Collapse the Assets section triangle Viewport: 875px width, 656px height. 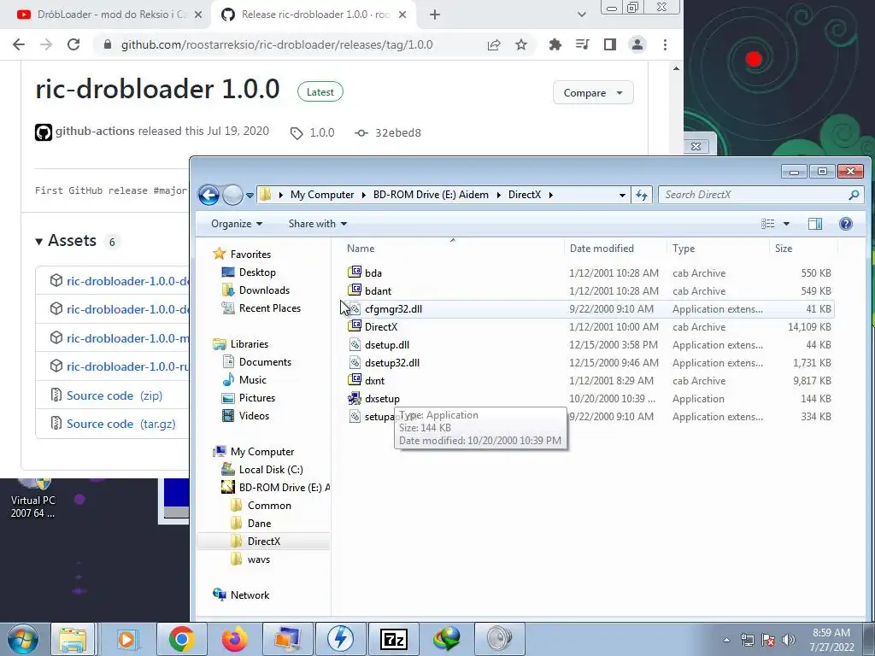click(x=38, y=242)
